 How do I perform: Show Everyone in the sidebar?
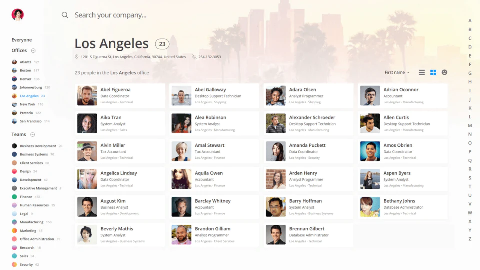(x=21, y=40)
